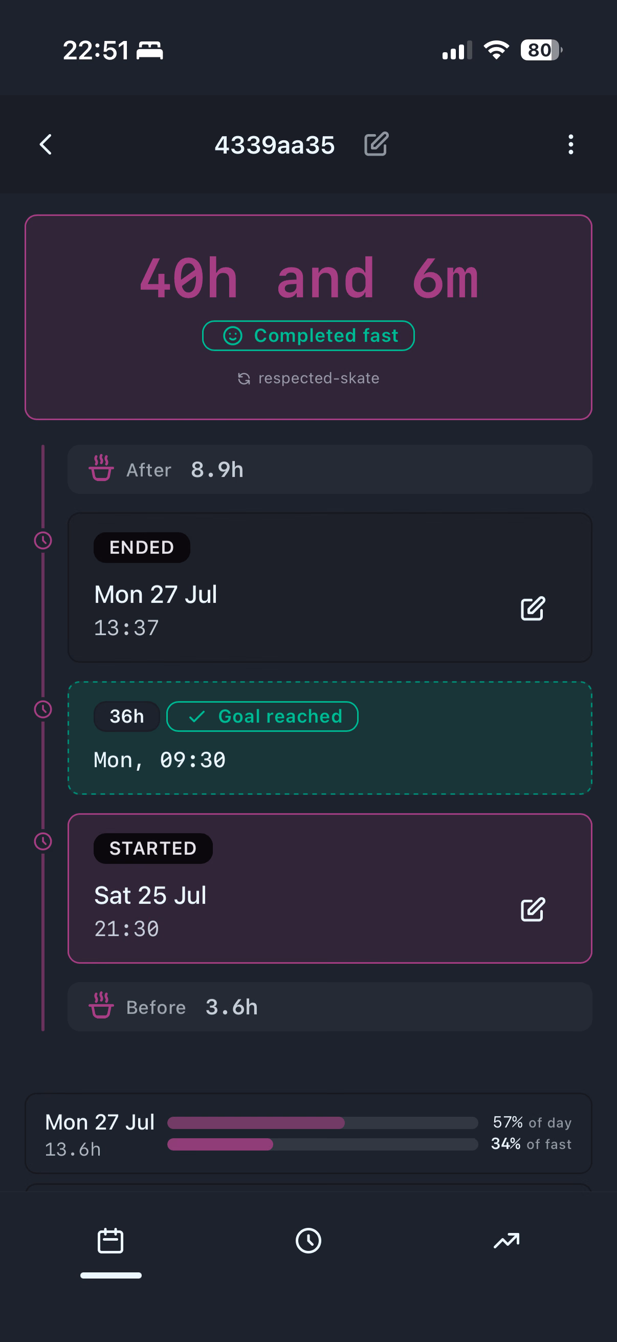Tap the 40h and 6m duration heading
Image resolution: width=617 pixels, height=1342 pixels.
(308, 279)
